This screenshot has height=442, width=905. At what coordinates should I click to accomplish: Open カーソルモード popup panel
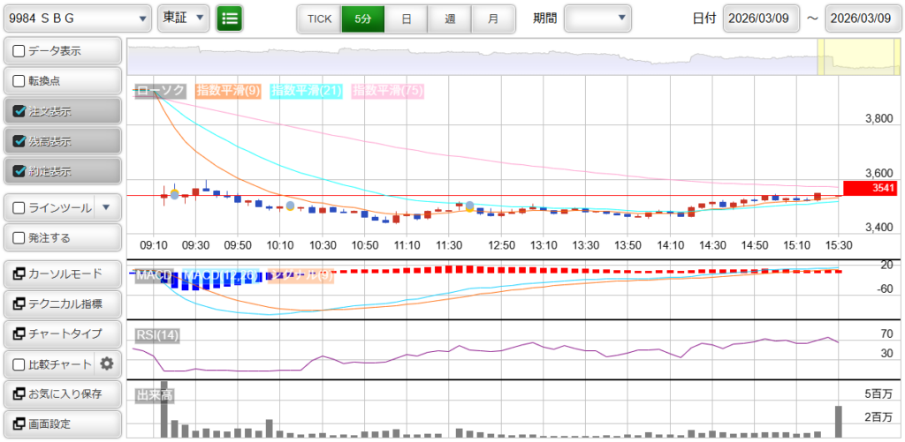(61, 274)
